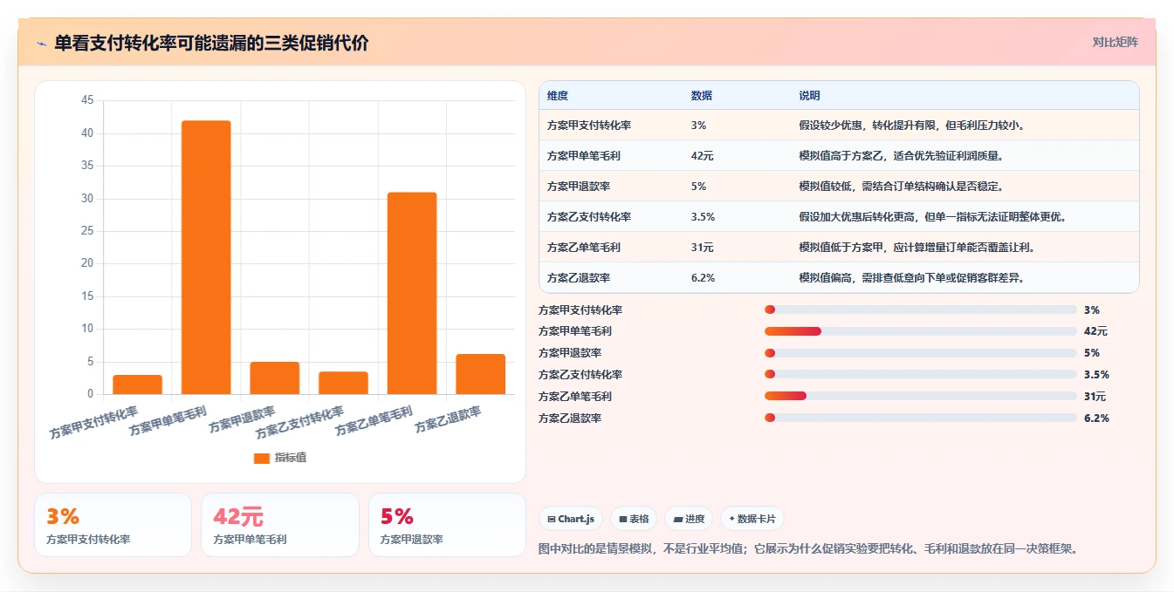The height and width of the screenshot is (592, 1174).
Task: Click the 对比矩阵 label in header
Action: 1115,42
